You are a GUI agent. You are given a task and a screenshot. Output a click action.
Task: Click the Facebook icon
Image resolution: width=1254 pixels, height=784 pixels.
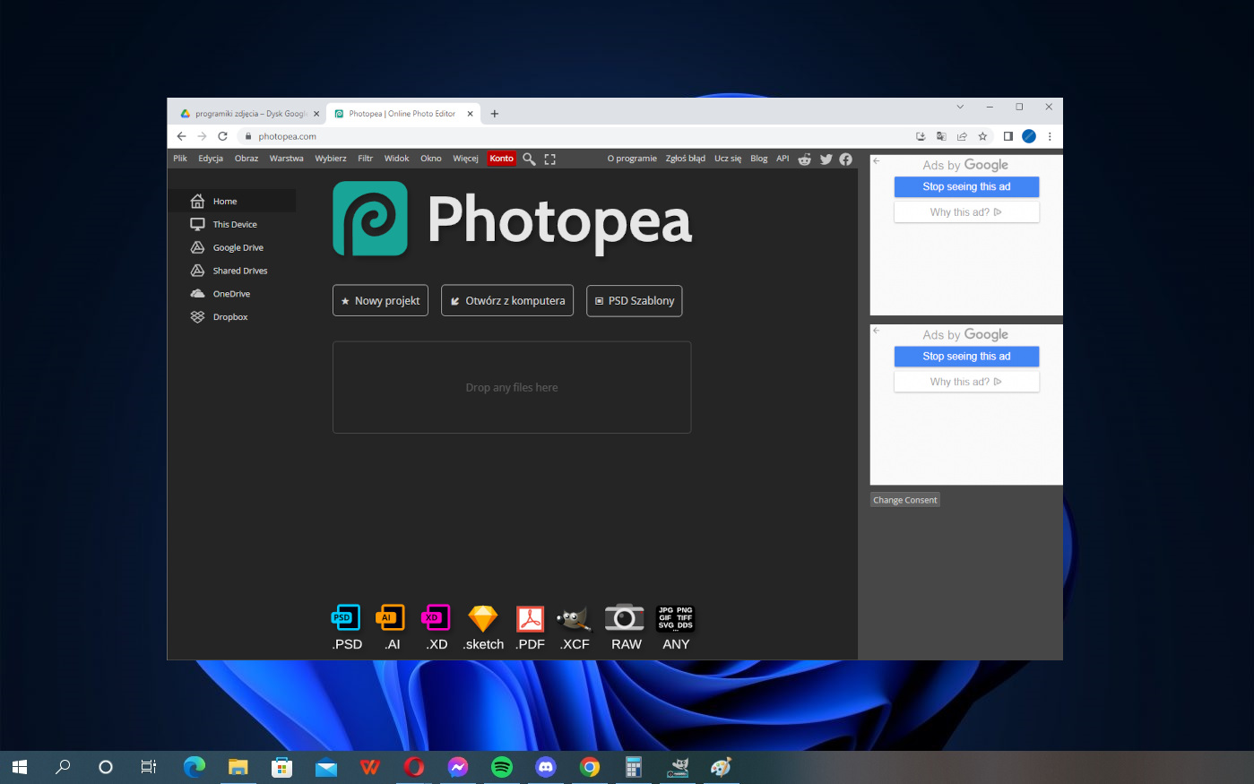coord(846,159)
